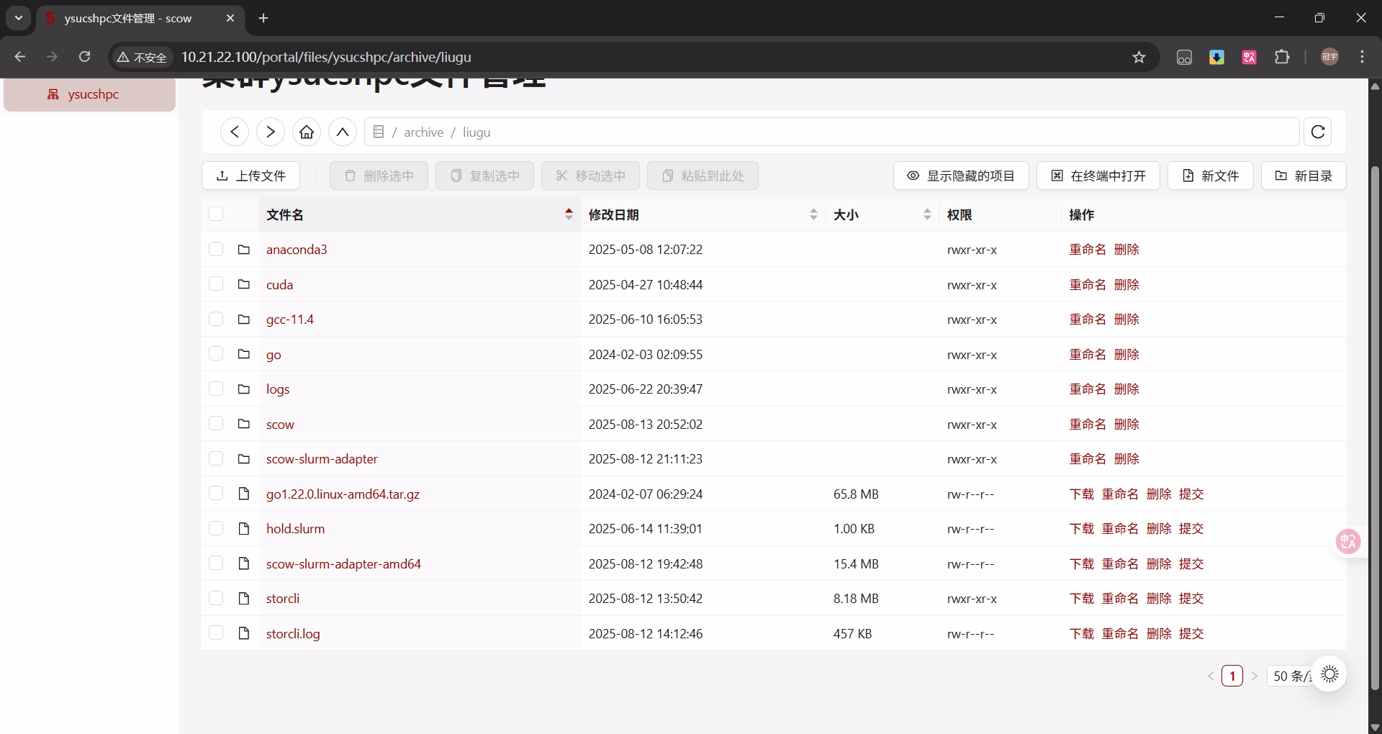Viewport: 1382px width, 734px height.
Task: Toggle the select-all checkbox in table header
Action: (216, 214)
